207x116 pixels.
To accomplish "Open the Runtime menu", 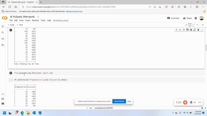I will point(35,20).
